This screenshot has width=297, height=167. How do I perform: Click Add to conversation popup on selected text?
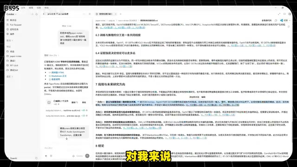[x=194, y=97]
